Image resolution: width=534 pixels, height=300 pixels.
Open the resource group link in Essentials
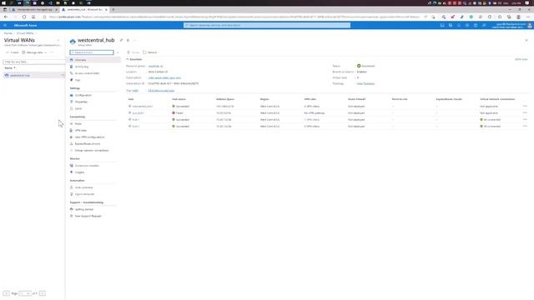[156, 66]
